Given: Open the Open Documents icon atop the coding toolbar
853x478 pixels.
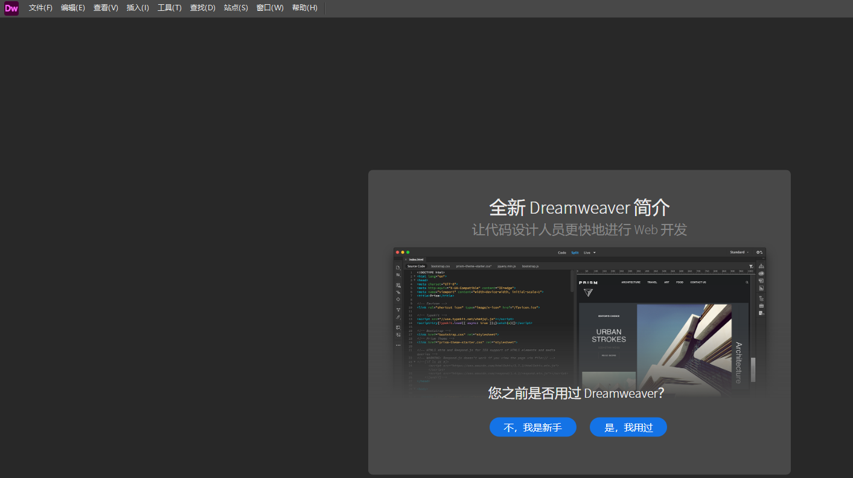Looking at the screenshot, I should 397,267.
